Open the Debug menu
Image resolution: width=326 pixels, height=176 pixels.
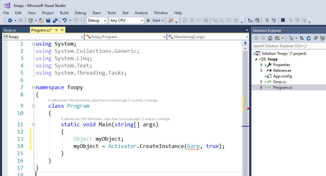(x=80, y=13)
